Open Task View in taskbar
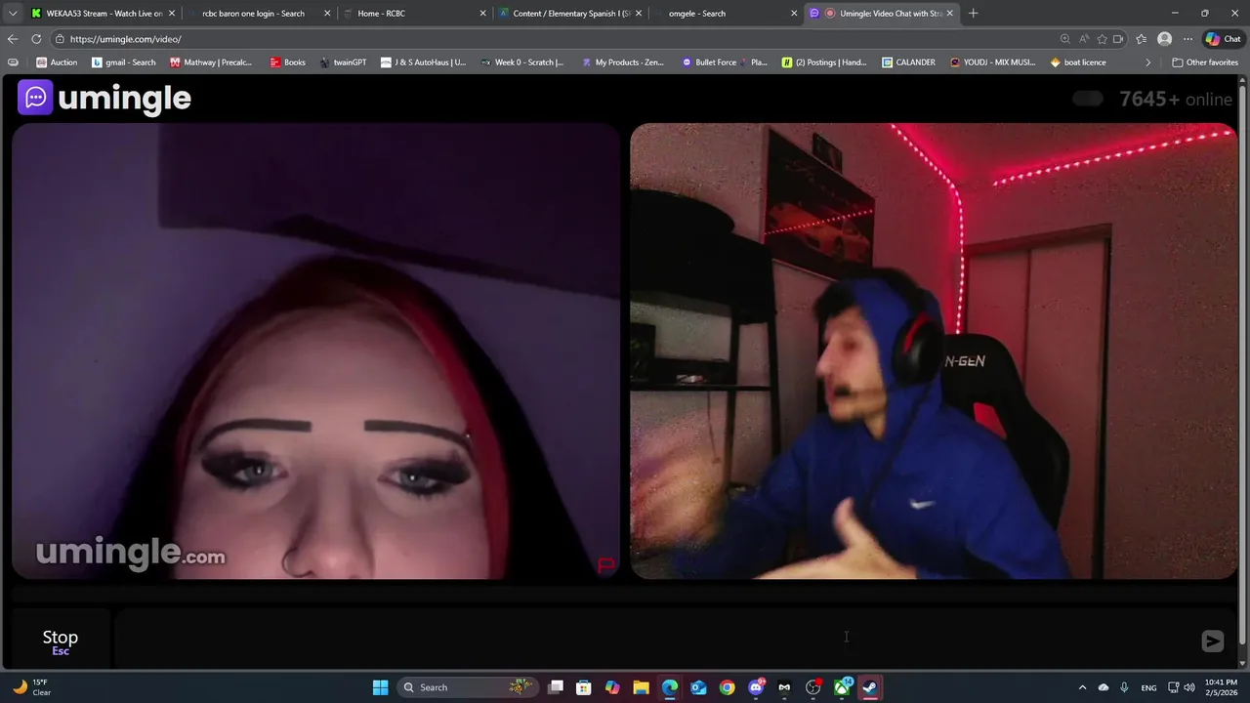The width and height of the screenshot is (1250, 703). tap(556, 687)
